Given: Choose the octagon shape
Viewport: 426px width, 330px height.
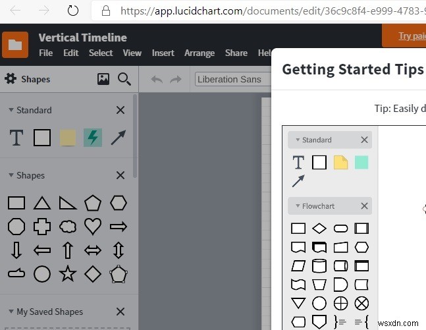Looking at the screenshot, I should (x=16, y=227).
